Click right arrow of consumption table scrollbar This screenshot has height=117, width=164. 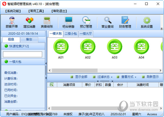click(161, 108)
